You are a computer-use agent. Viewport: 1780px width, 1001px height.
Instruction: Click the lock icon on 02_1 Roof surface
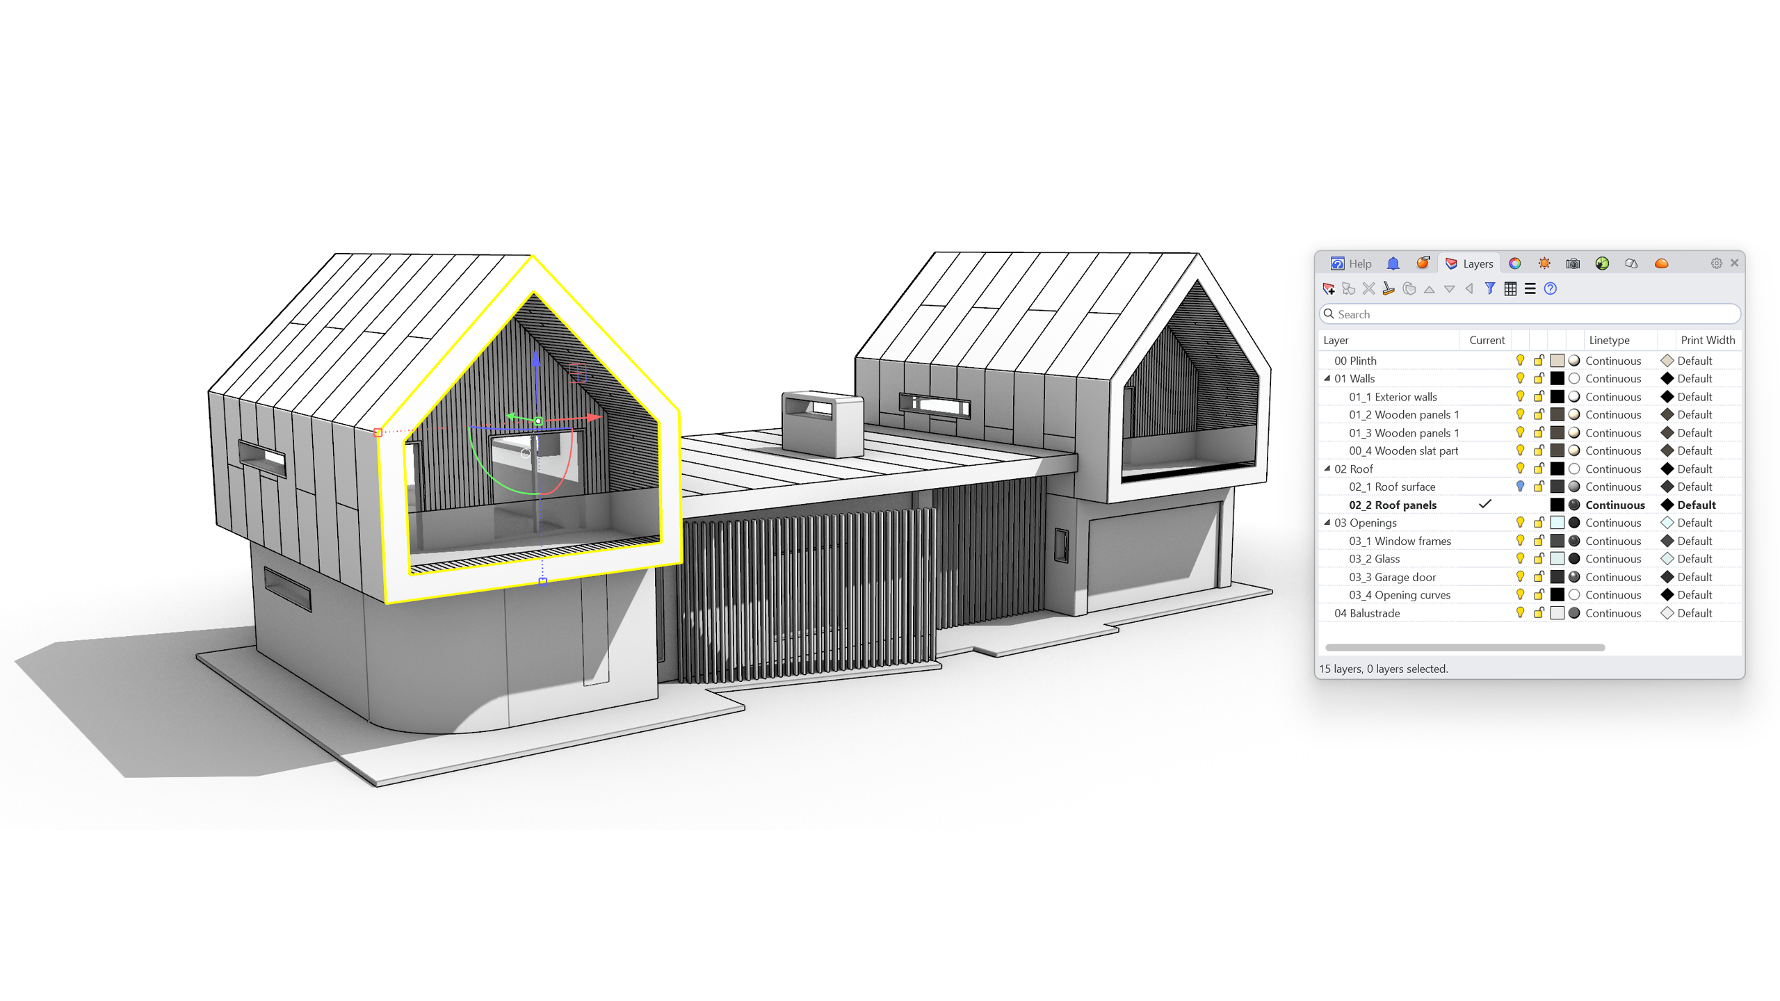pos(1539,486)
